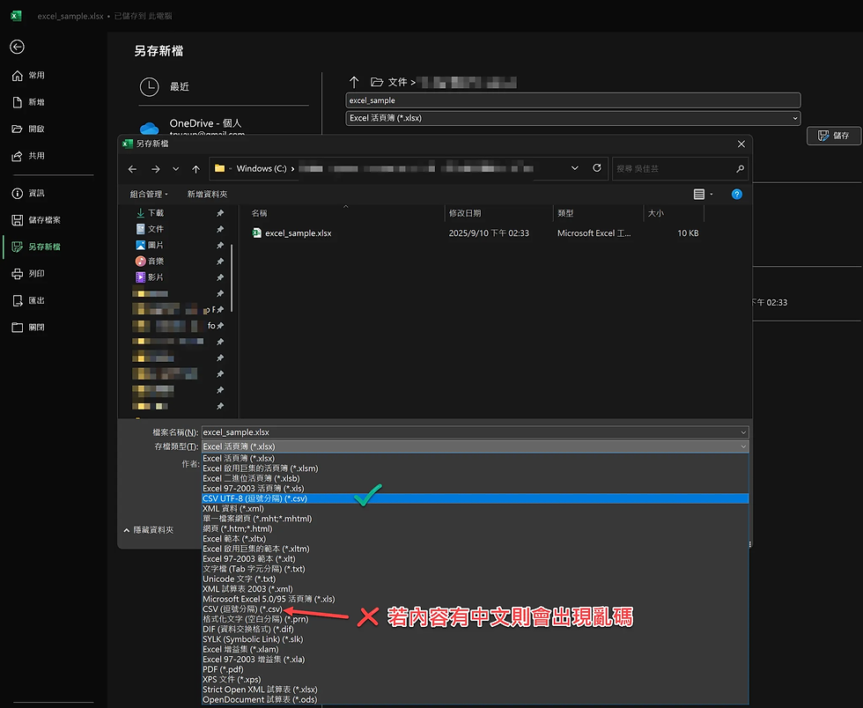Sort by 修改日期 column header
Screen dimensions: 863x708
(x=465, y=213)
